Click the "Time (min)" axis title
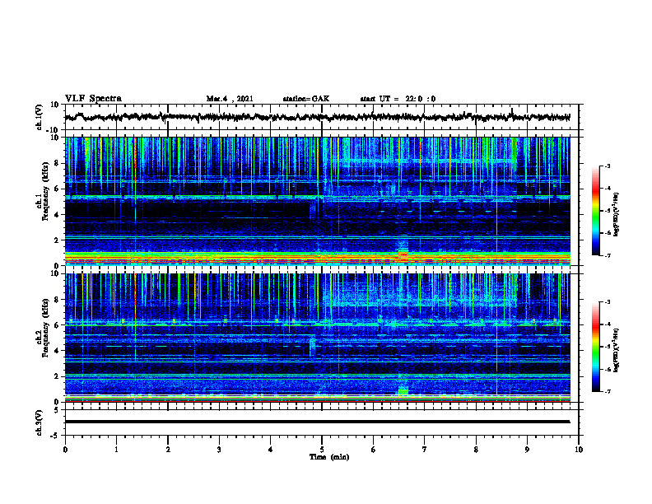652x504 pixels. pyautogui.click(x=329, y=457)
